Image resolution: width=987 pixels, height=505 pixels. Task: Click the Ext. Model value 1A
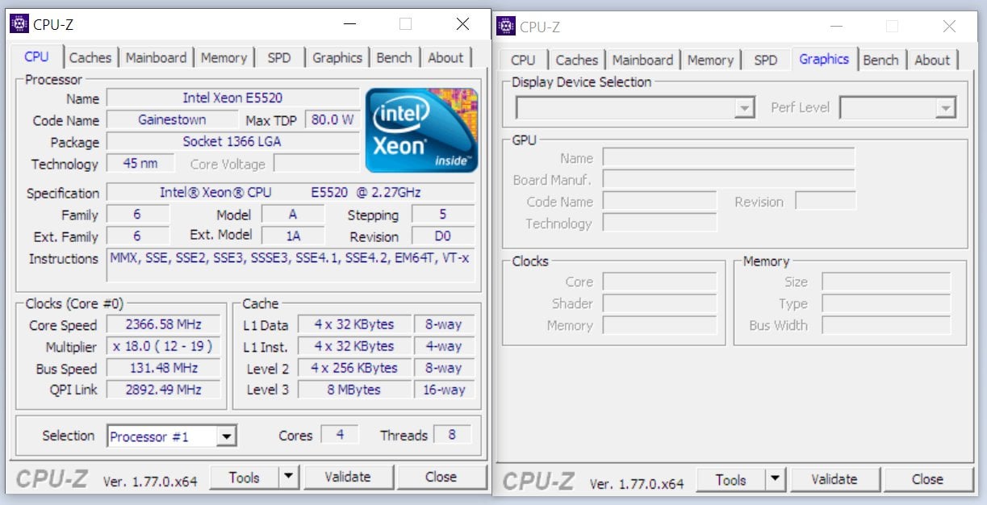point(293,236)
